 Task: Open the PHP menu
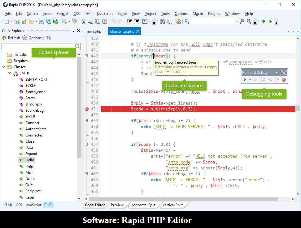88,14
